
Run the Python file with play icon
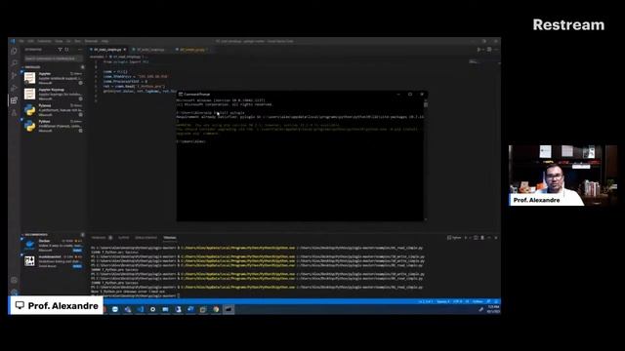click(479, 50)
